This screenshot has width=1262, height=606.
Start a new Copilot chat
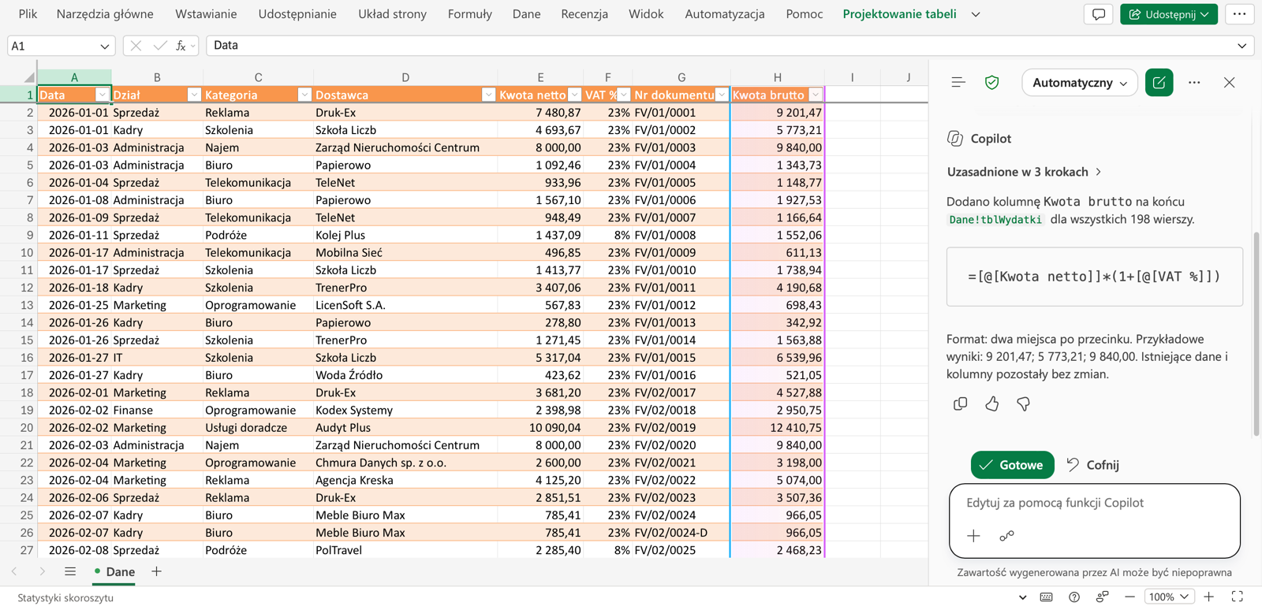point(1159,83)
